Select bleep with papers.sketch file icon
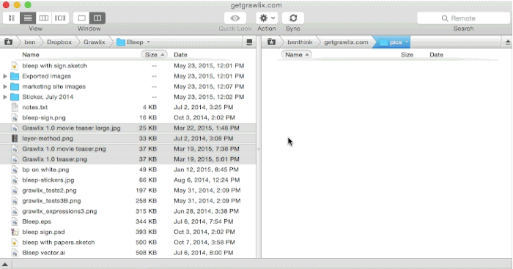513x269 pixels. pos(15,242)
